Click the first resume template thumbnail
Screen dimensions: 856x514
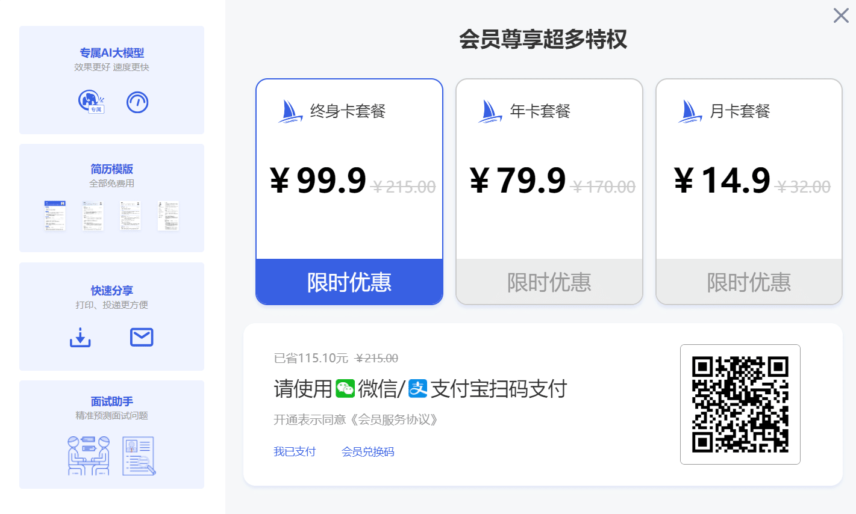pos(55,215)
